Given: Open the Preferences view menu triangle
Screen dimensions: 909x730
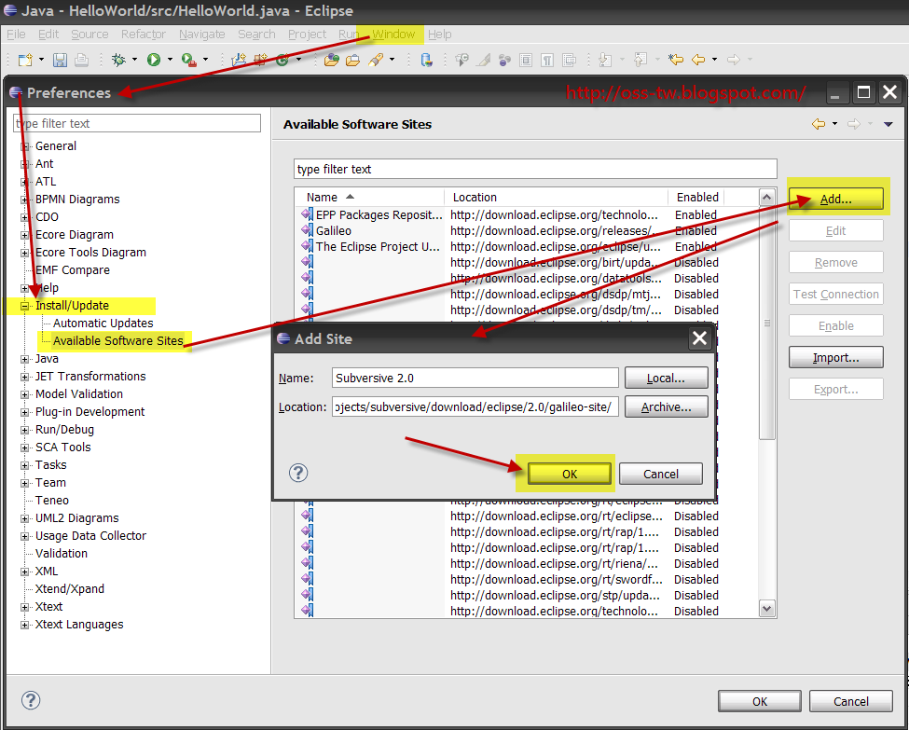Looking at the screenshot, I should coord(888,124).
